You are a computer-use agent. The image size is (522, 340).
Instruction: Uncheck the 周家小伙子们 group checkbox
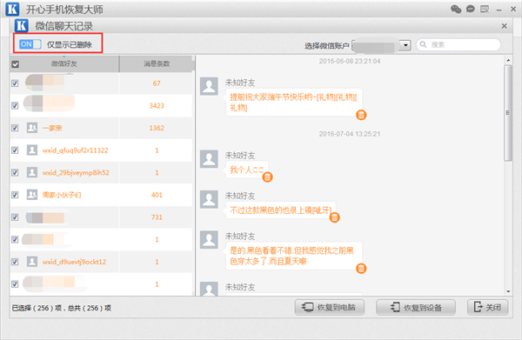(x=15, y=195)
